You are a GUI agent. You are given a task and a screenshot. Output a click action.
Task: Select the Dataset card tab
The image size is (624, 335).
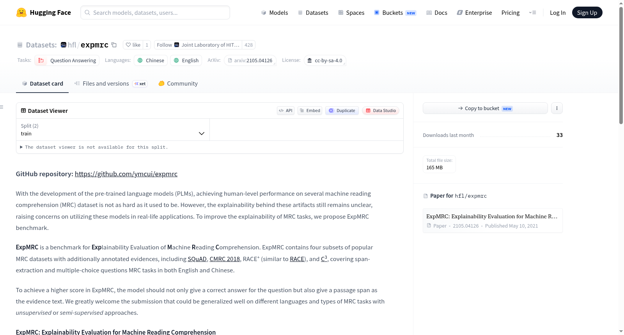(x=42, y=83)
